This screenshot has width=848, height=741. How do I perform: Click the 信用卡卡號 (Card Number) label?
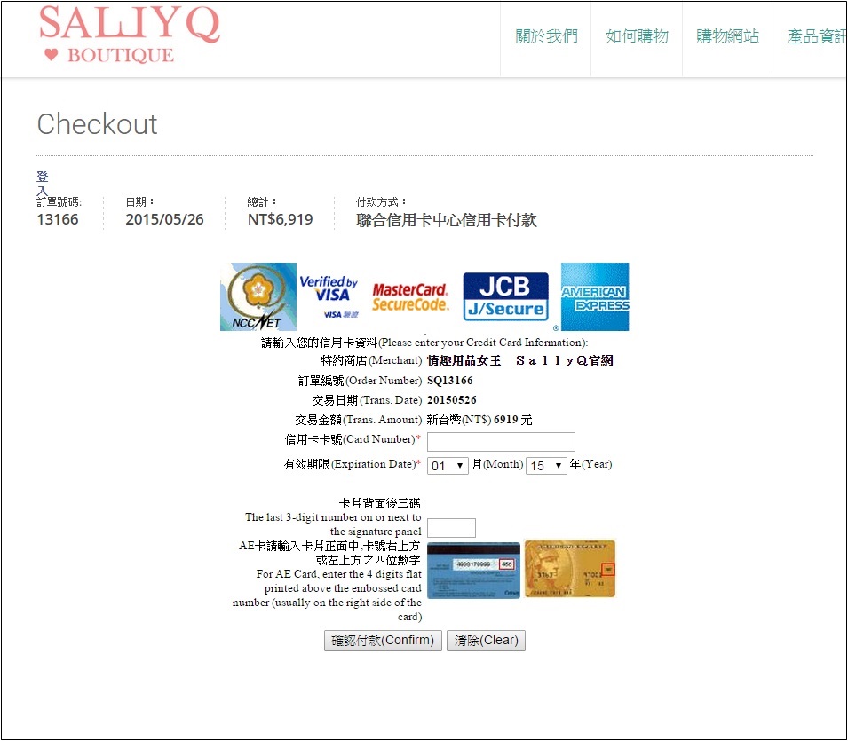353,439
